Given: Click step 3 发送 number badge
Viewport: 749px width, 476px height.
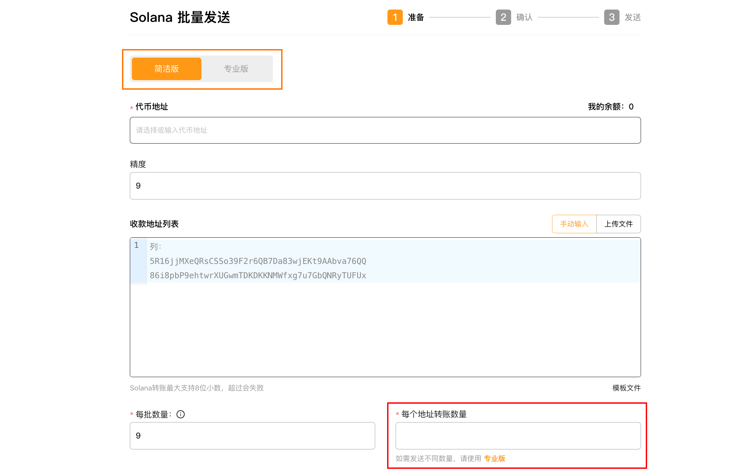Looking at the screenshot, I should click(x=611, y=17).
